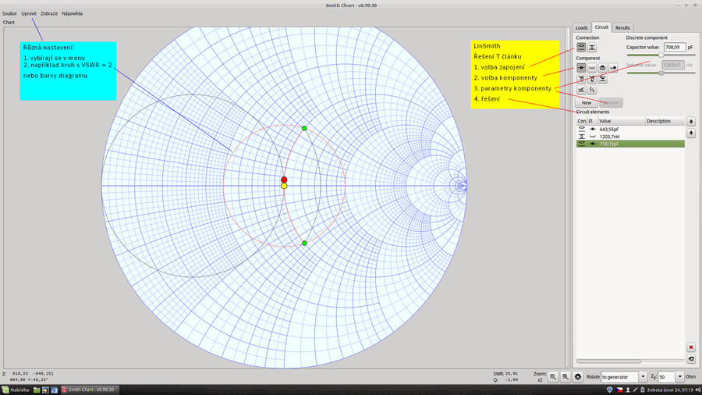The image size is (702, 395).
Task: Click the zoom in magnifier icon
Action: click(x=565, y=376)
